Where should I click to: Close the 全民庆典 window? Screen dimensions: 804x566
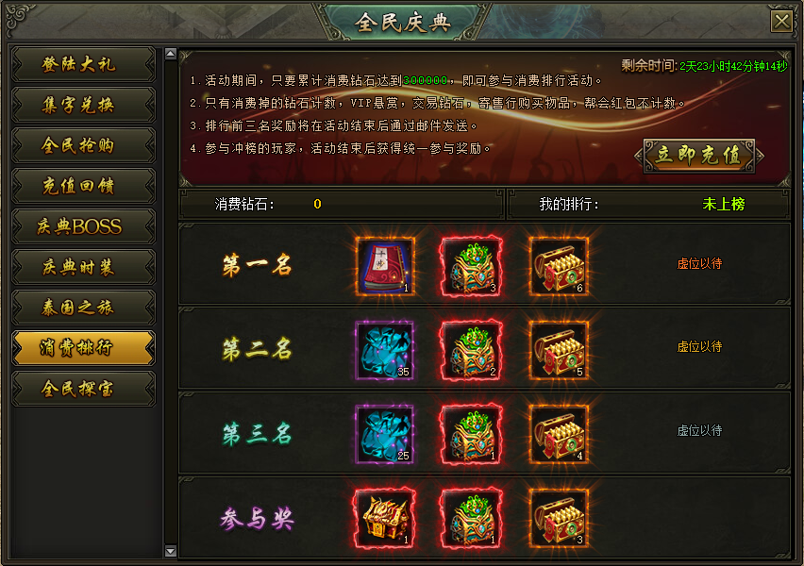click(x=781, y=22)
